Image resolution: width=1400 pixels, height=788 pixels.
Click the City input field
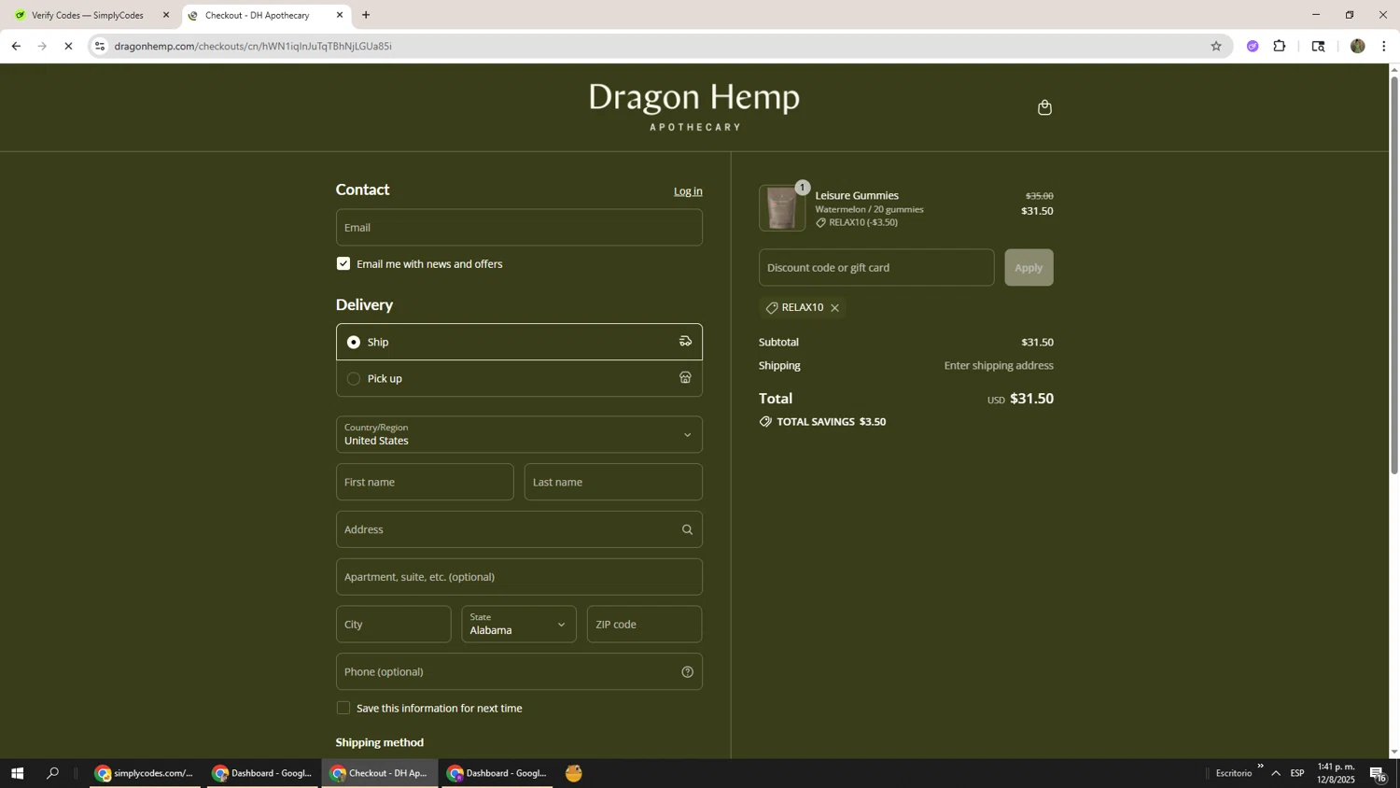point(394,624)
